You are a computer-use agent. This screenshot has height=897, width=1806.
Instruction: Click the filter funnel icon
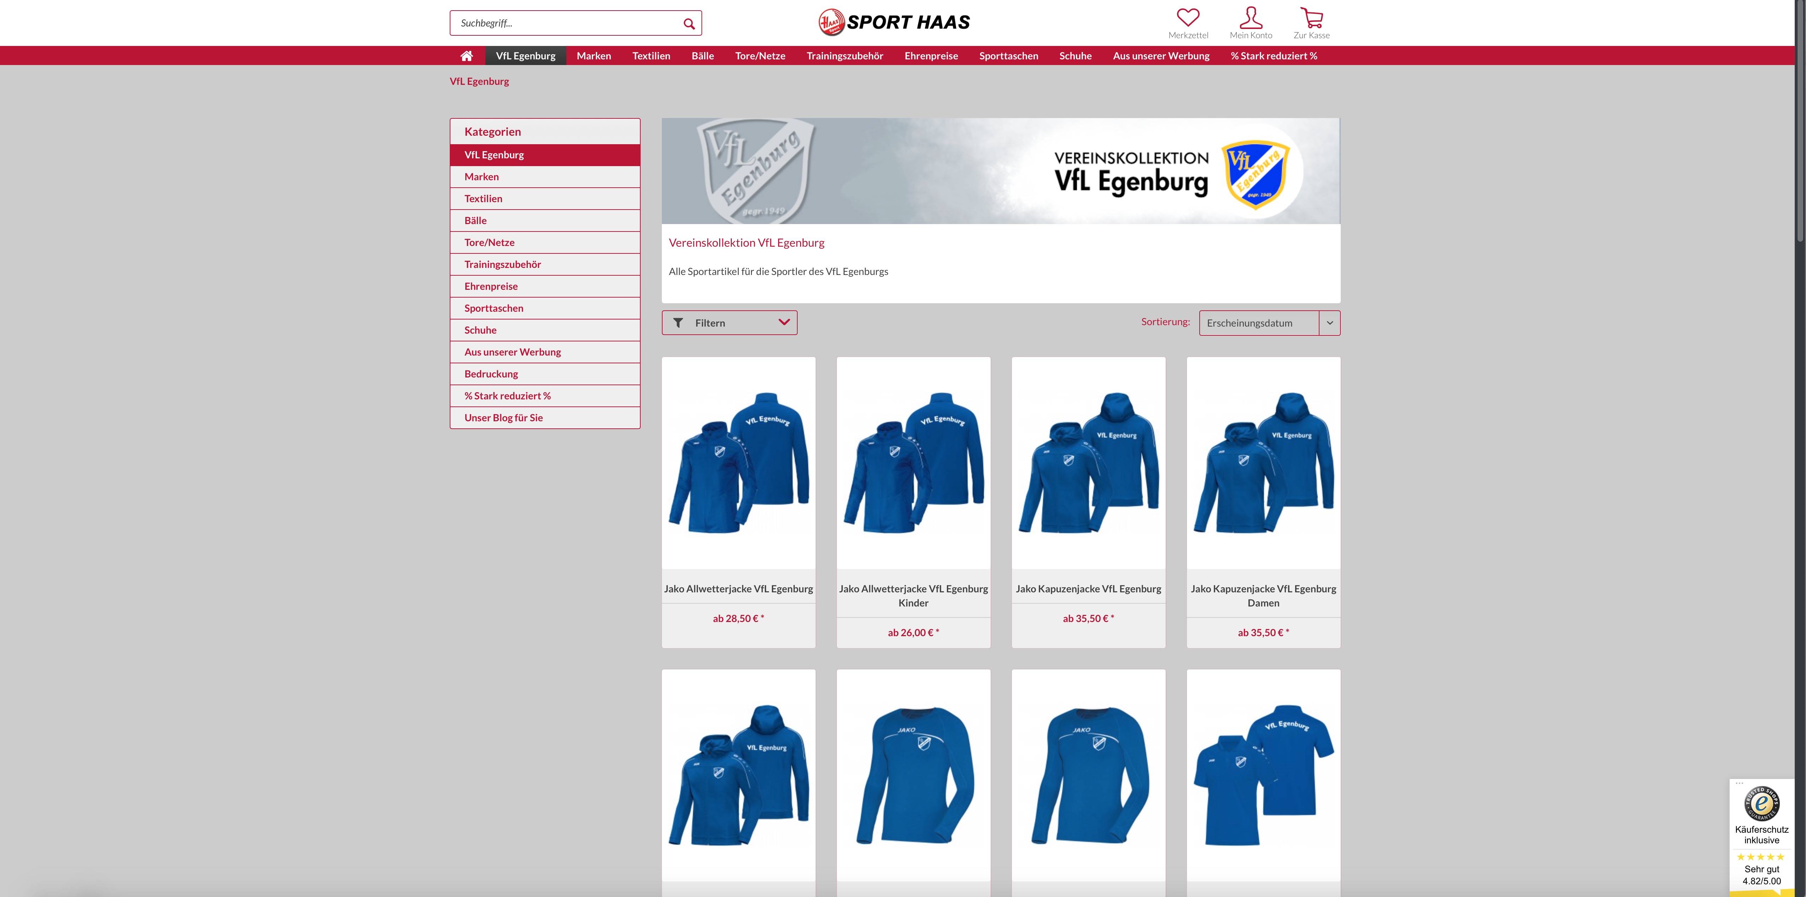[x=678, y=323]
